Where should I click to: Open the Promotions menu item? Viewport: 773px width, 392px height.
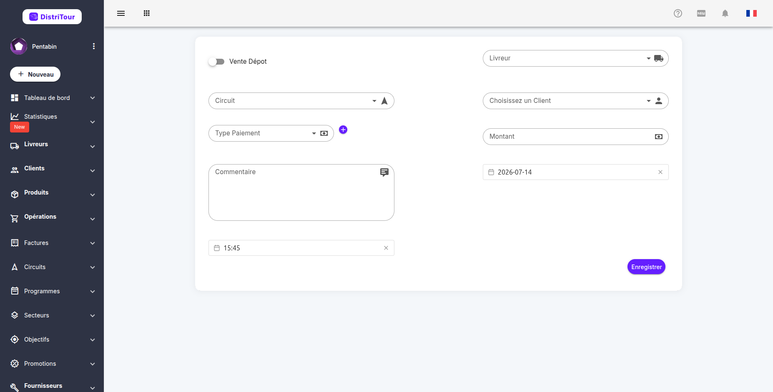coord(52,364)
